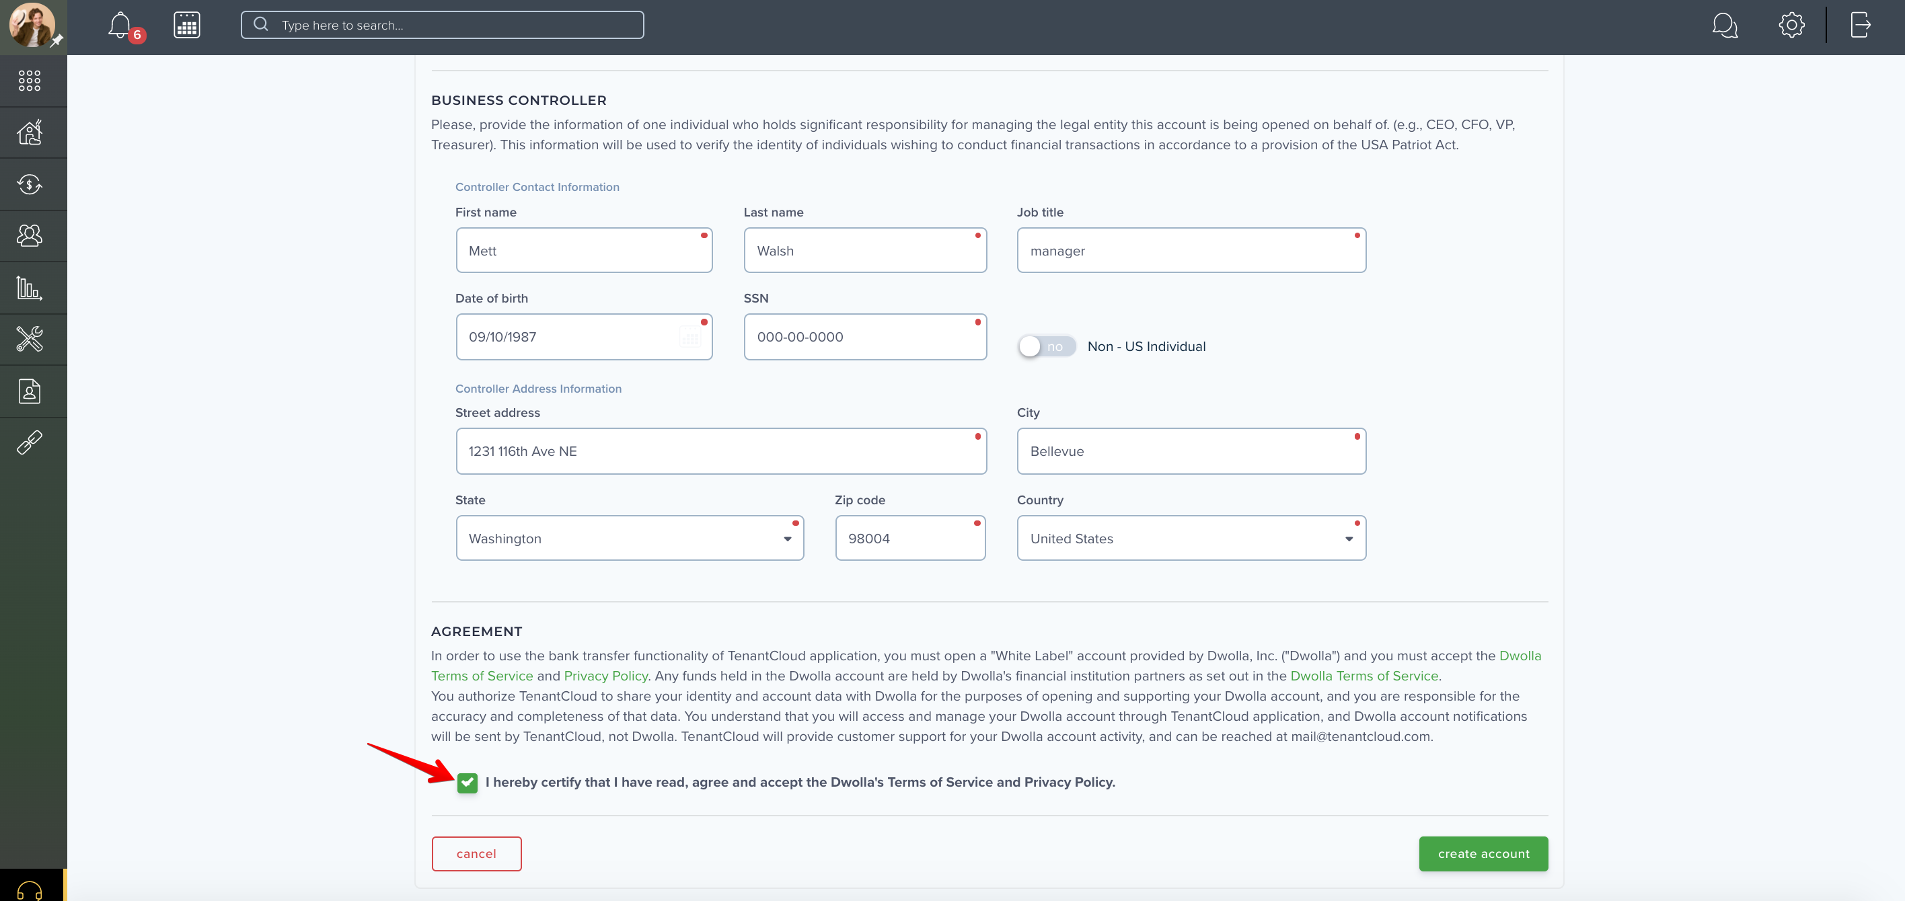Open the support headset icon at sidebar bottom
The height and width of the screenshot is (901, 1905).
pos(30,890)
